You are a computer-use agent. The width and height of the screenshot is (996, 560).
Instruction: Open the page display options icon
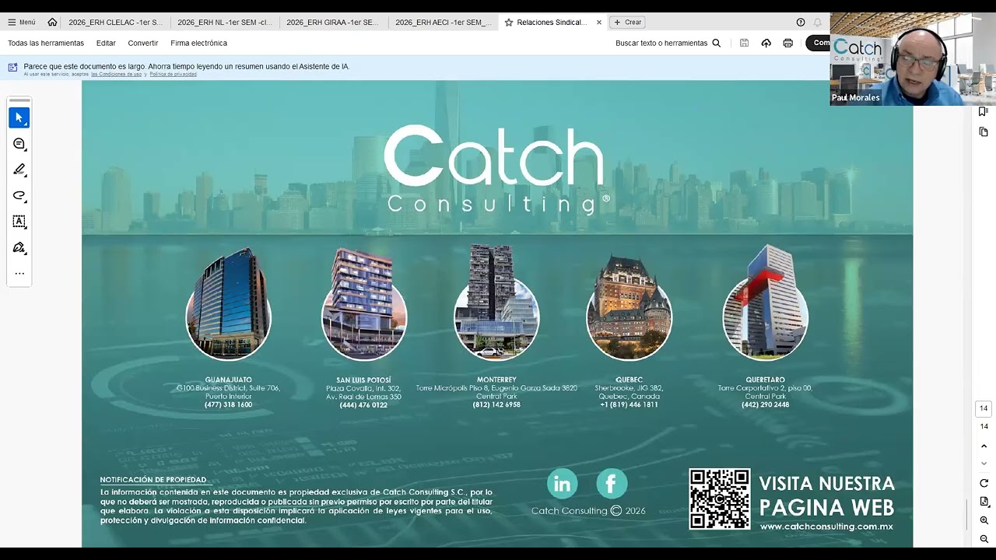pos(984,502)
